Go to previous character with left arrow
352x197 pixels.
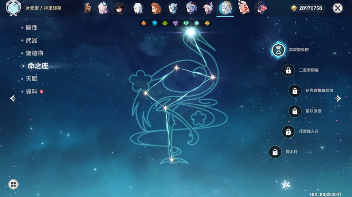tap(13, 98)
